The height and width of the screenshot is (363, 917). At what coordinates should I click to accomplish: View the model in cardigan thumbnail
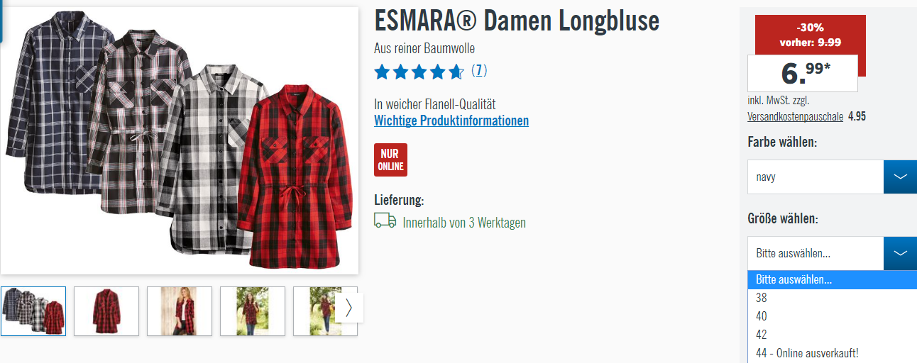pyautogui.click(x=180, y=311)
